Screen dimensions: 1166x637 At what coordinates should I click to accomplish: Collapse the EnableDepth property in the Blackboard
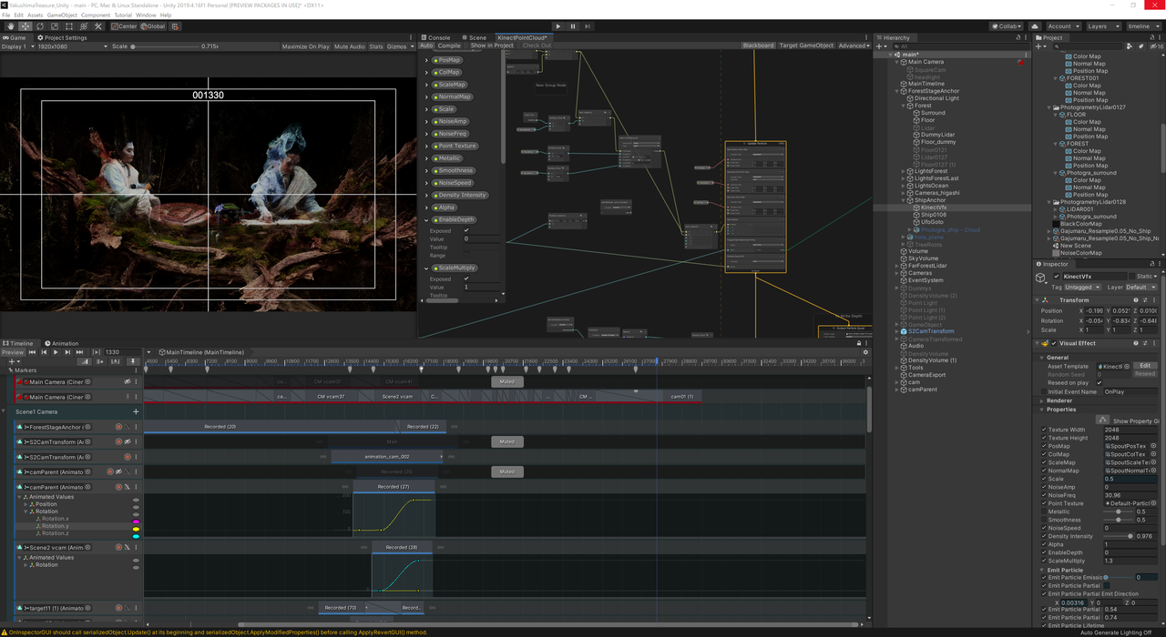426,219
